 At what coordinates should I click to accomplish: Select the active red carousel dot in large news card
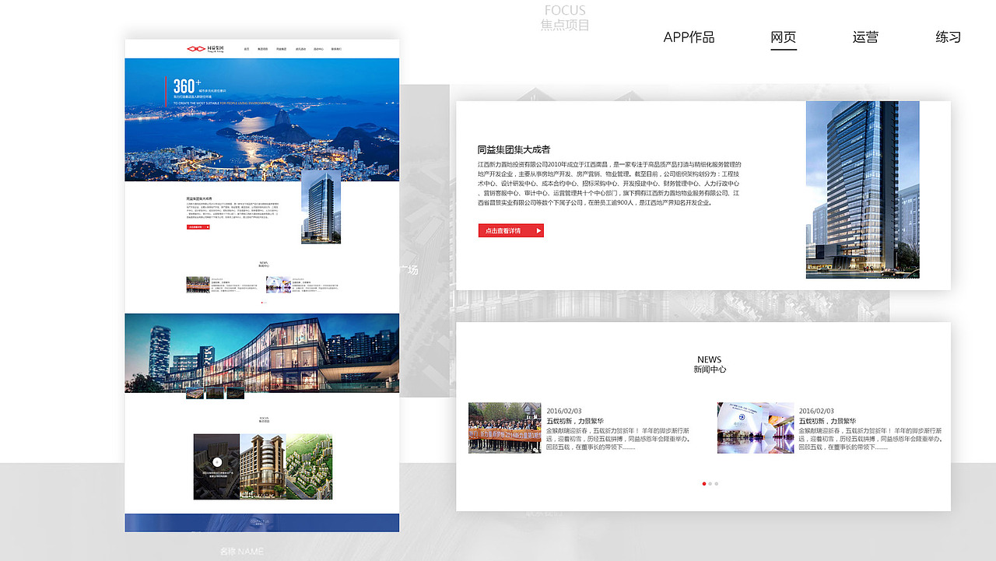point(704,484)
